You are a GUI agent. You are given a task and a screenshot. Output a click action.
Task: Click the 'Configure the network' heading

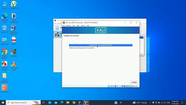(x=71, y=36)
